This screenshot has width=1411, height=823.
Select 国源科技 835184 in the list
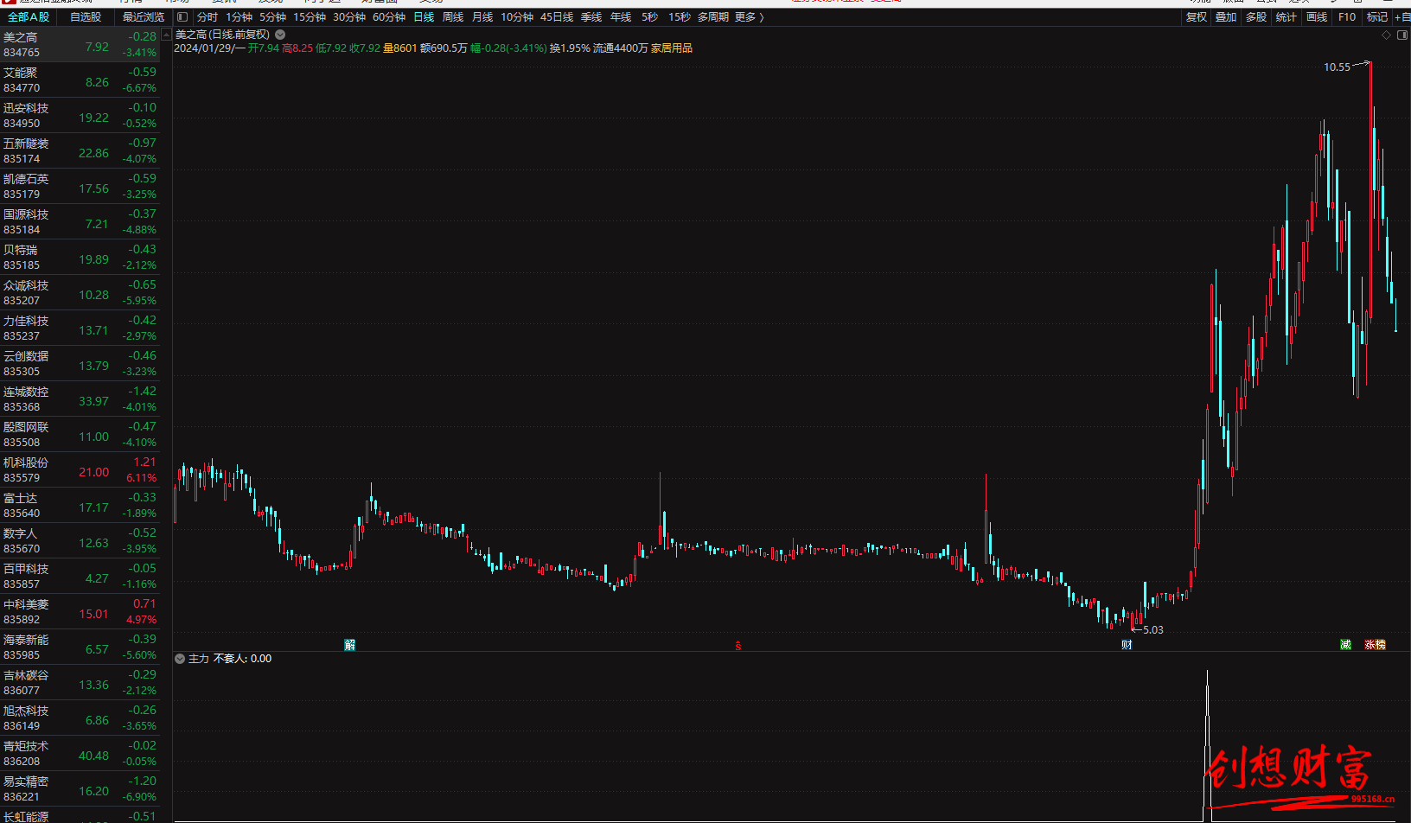coord(80,222)
